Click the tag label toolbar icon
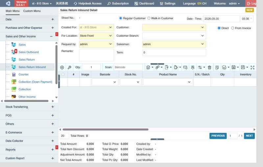263x167 pixels. point(176,68)
